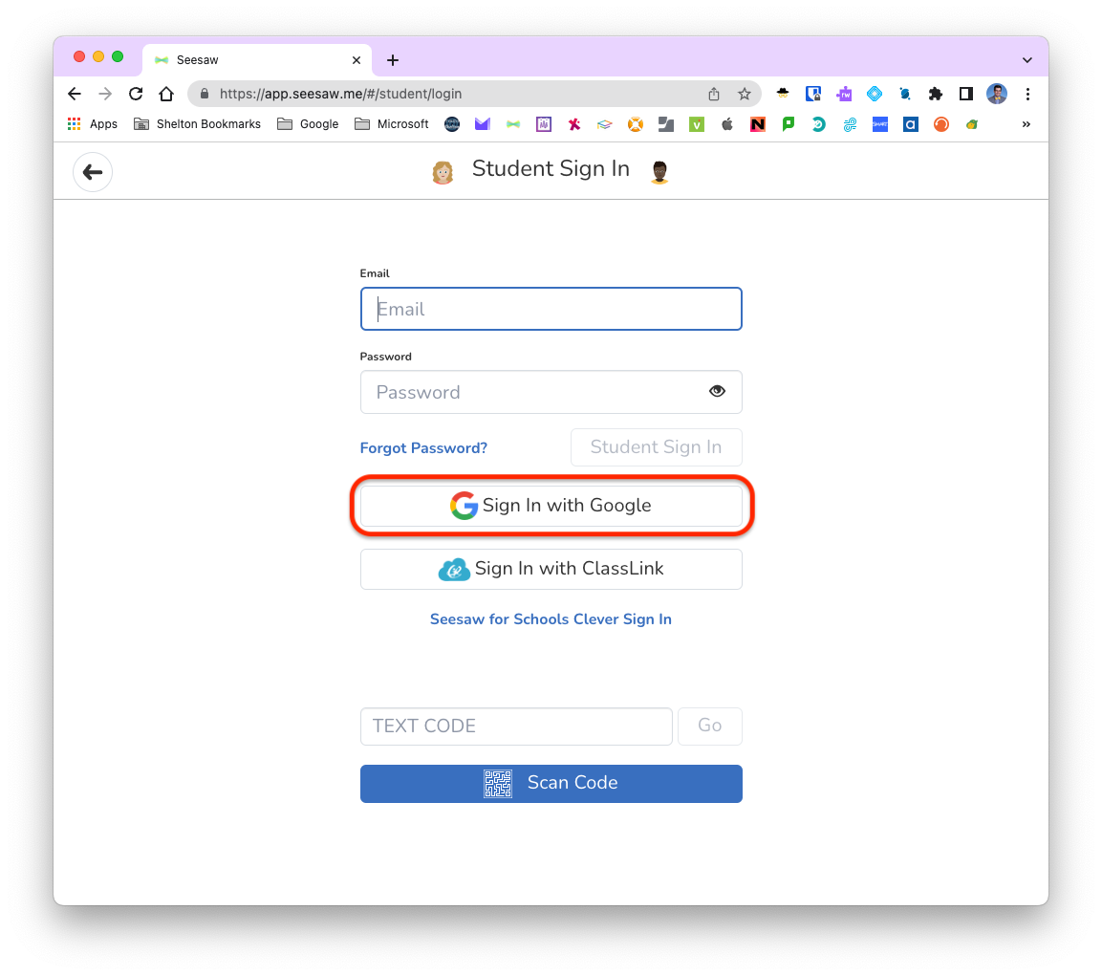Reload the Seesaw page
The image size is (1102, 976).
136,94
